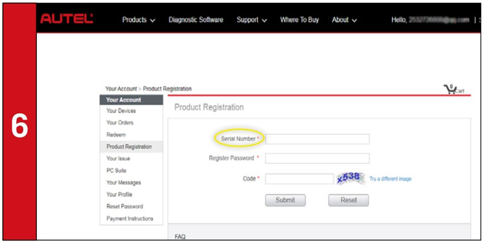Open Where To Buy page
Screen dimensions: 483x242
click(x=299, y=20)
